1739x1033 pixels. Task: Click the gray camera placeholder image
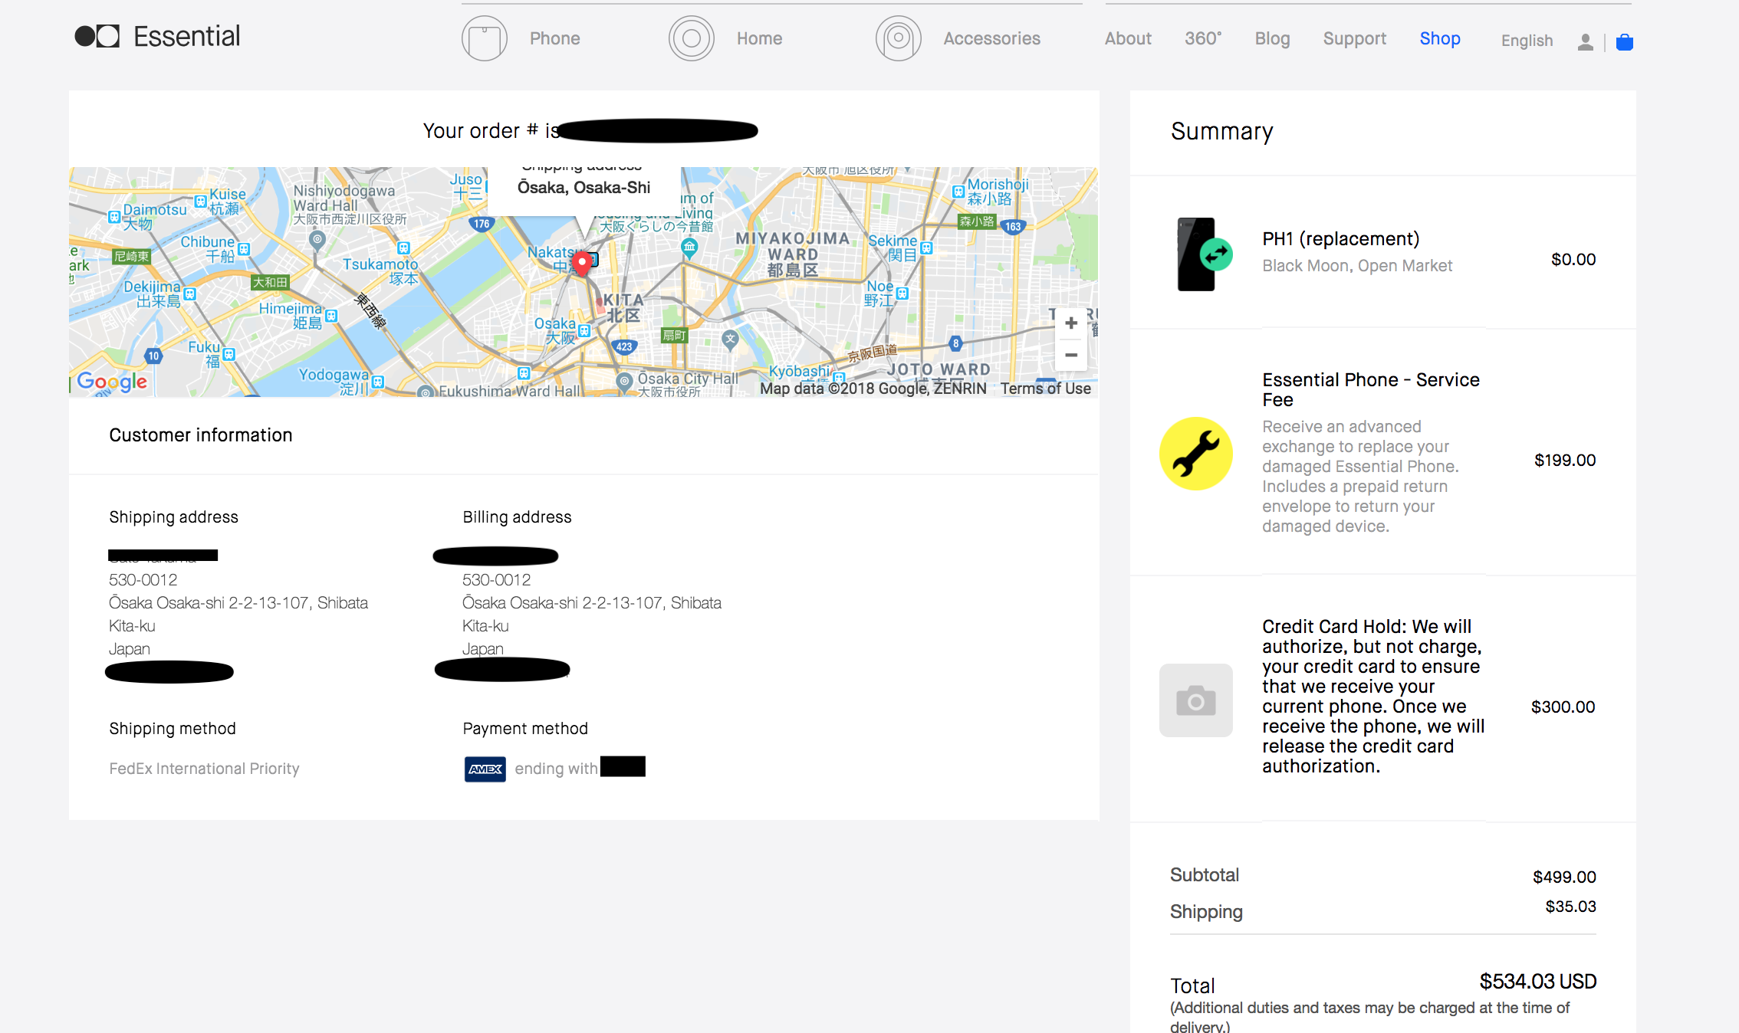coord(1195,700)
